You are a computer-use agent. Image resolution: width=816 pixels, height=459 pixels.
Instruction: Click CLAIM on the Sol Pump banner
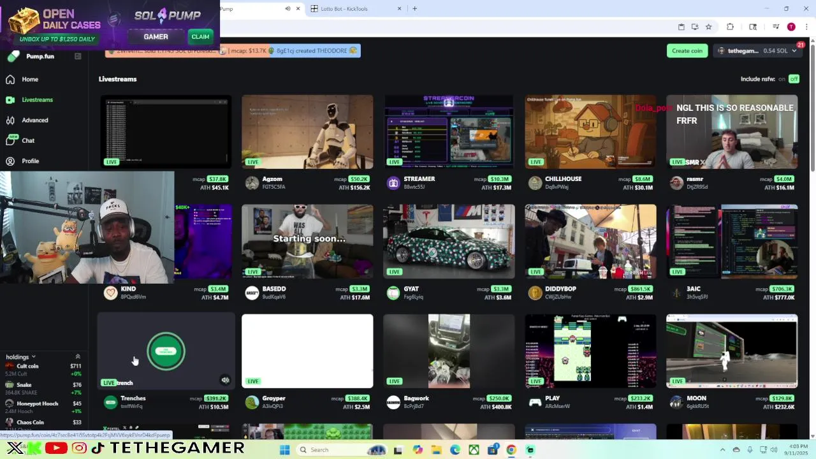(200, 36)
